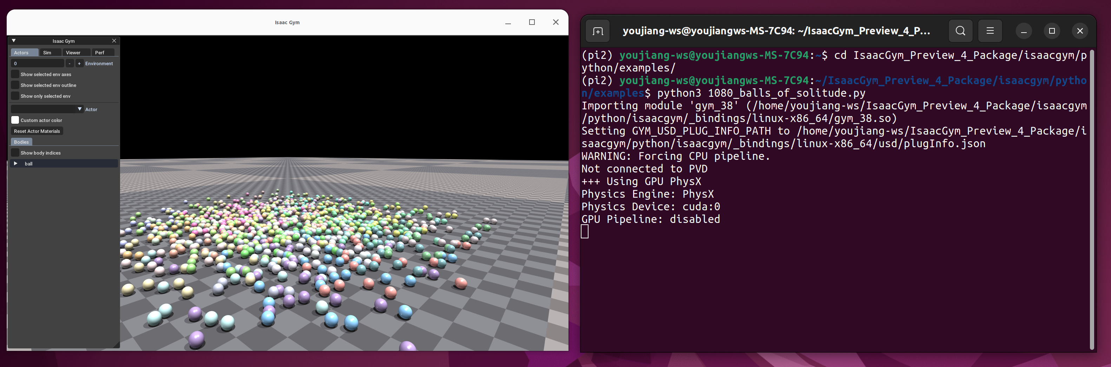Click the terminal cursor block
The image size is (1111, 367).
(585, 232)
